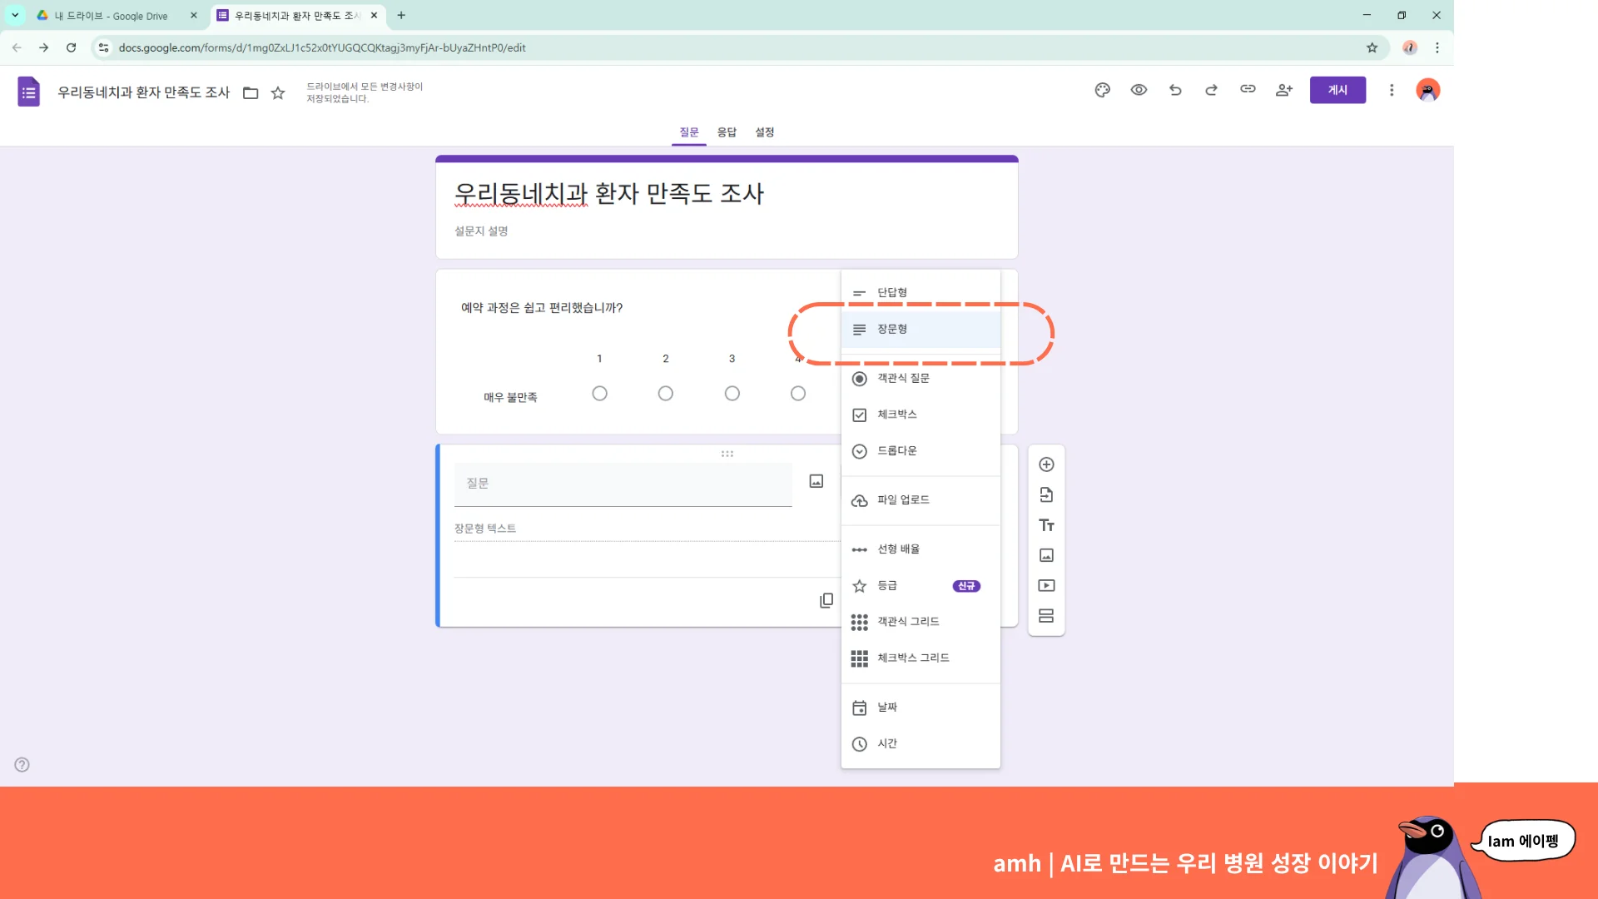Select rating option 3 for the scale question

[x=732, y=393]
